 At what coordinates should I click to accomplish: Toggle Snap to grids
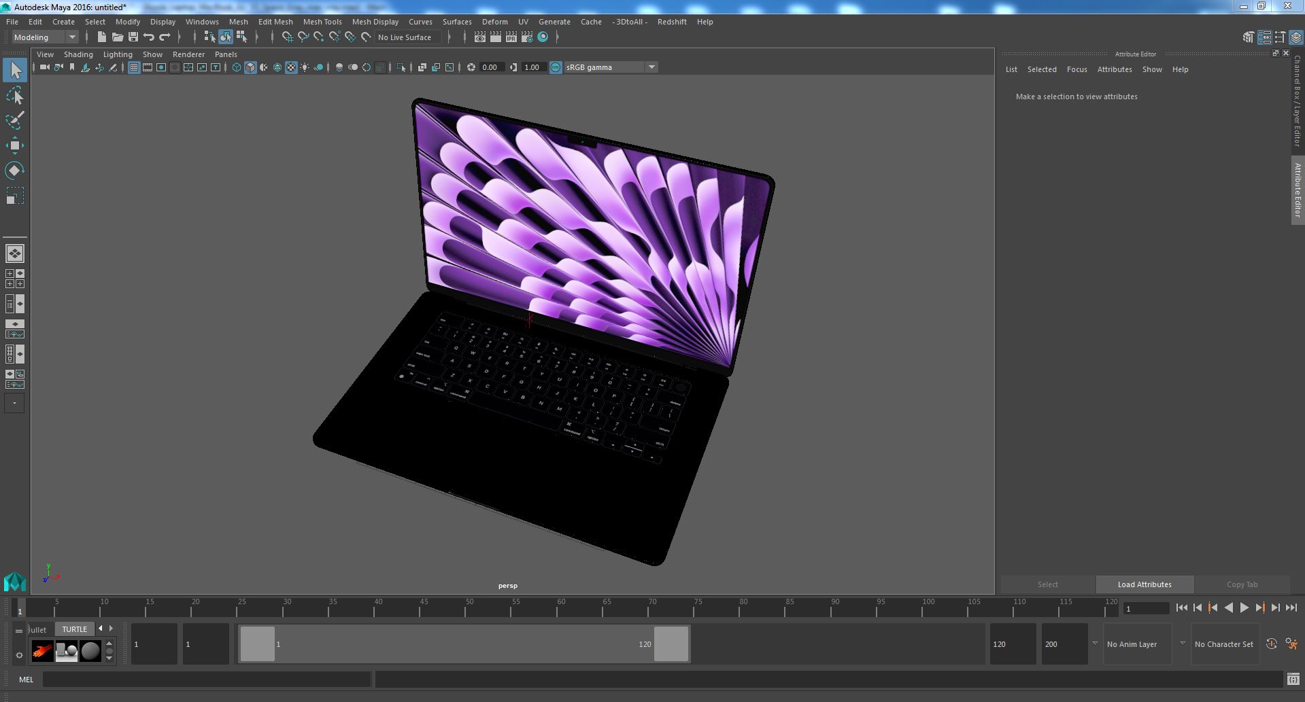pos(287,37)
